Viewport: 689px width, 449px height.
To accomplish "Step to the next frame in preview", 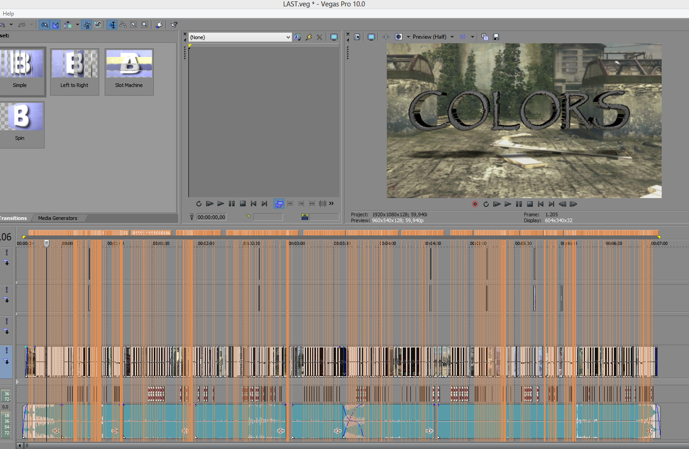I will [x=573, y=204].
